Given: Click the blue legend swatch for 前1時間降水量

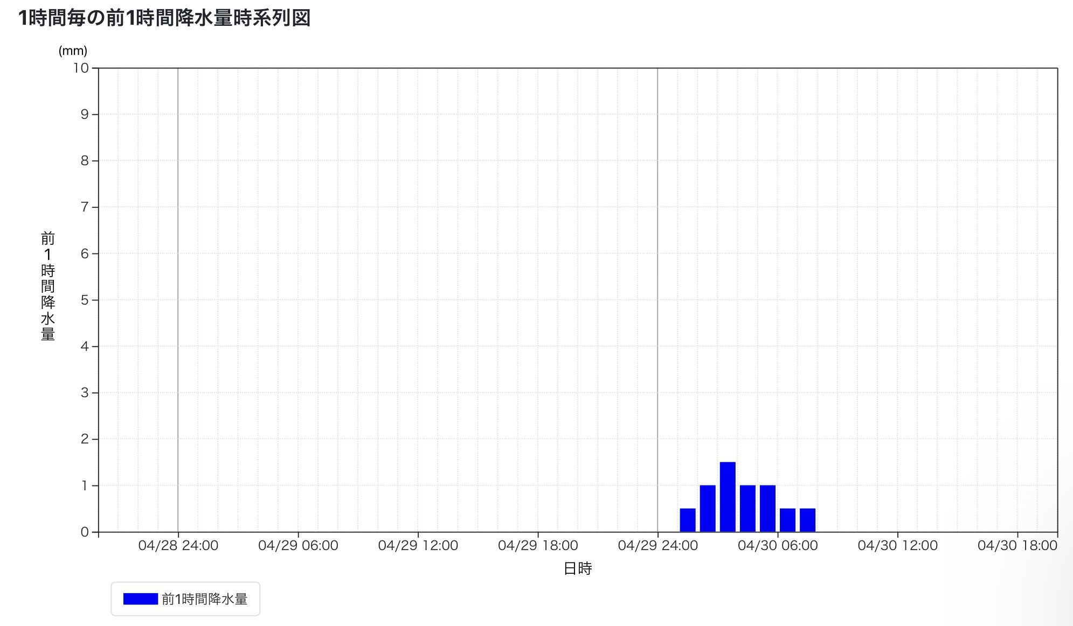Looking at the screenshot, I should tap(140, 599).
